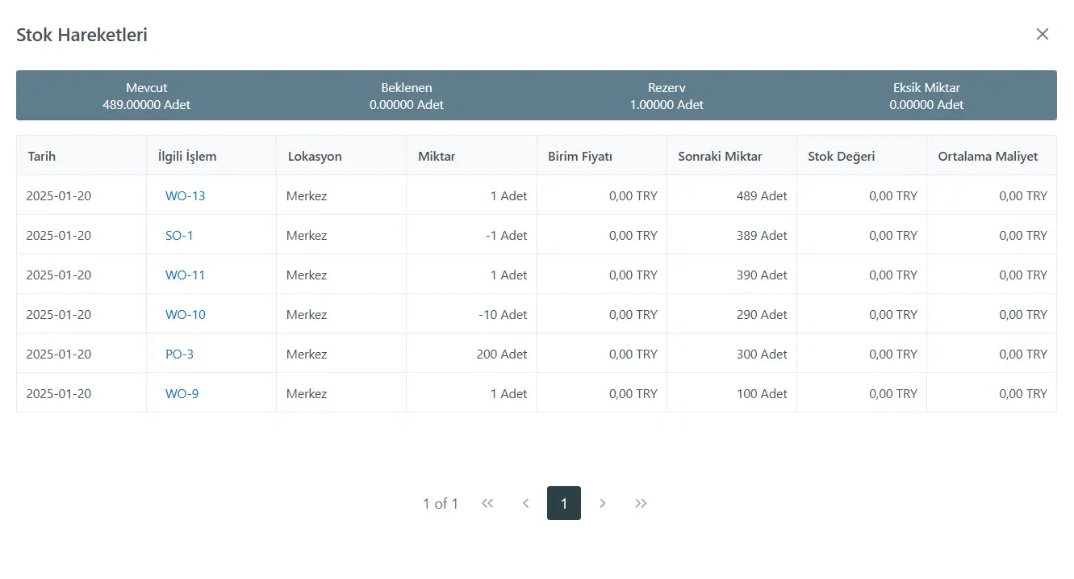1074x579 pixels.
Task: Click the Sonraki Miktar column header
Action: click(732, 156)
